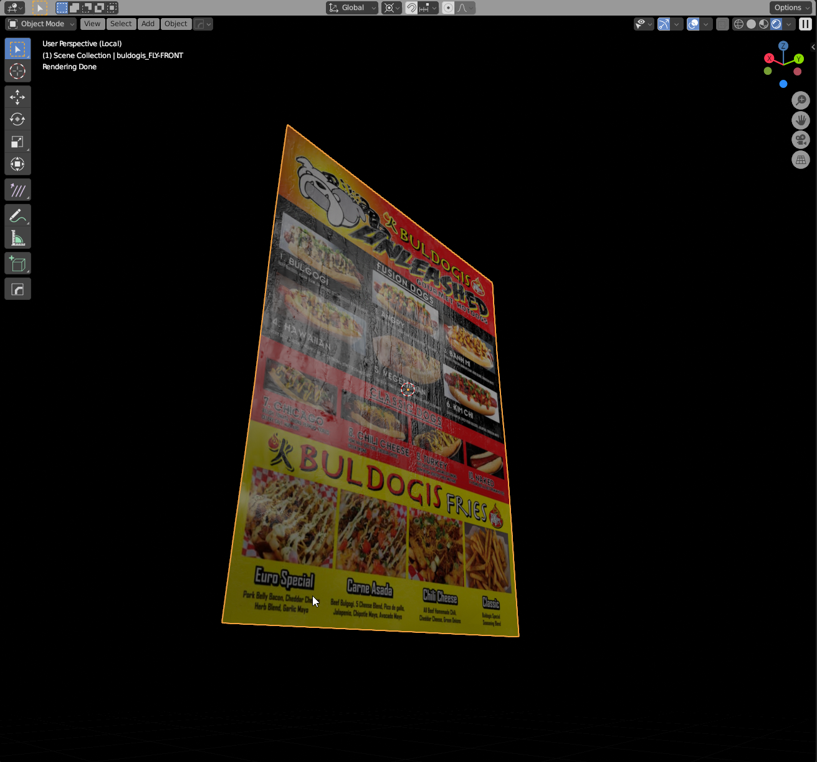Choose the Measure tool

click(17, 238)
